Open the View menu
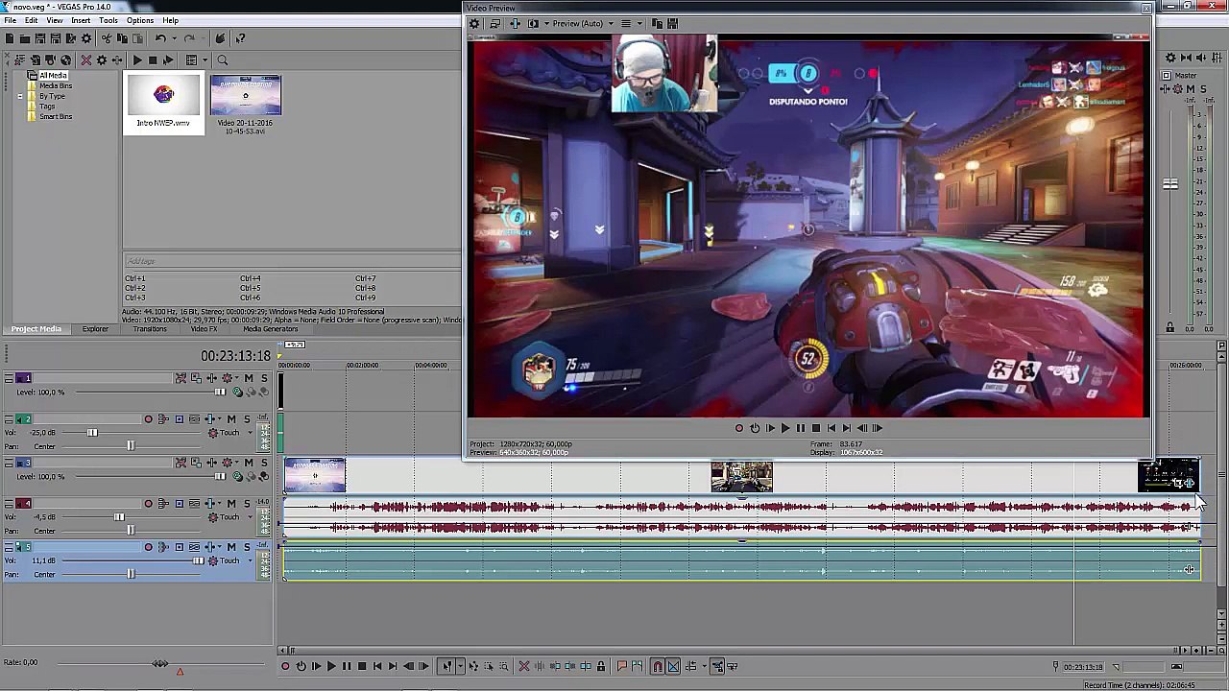The image size is (1229, 691). point(55,20)
